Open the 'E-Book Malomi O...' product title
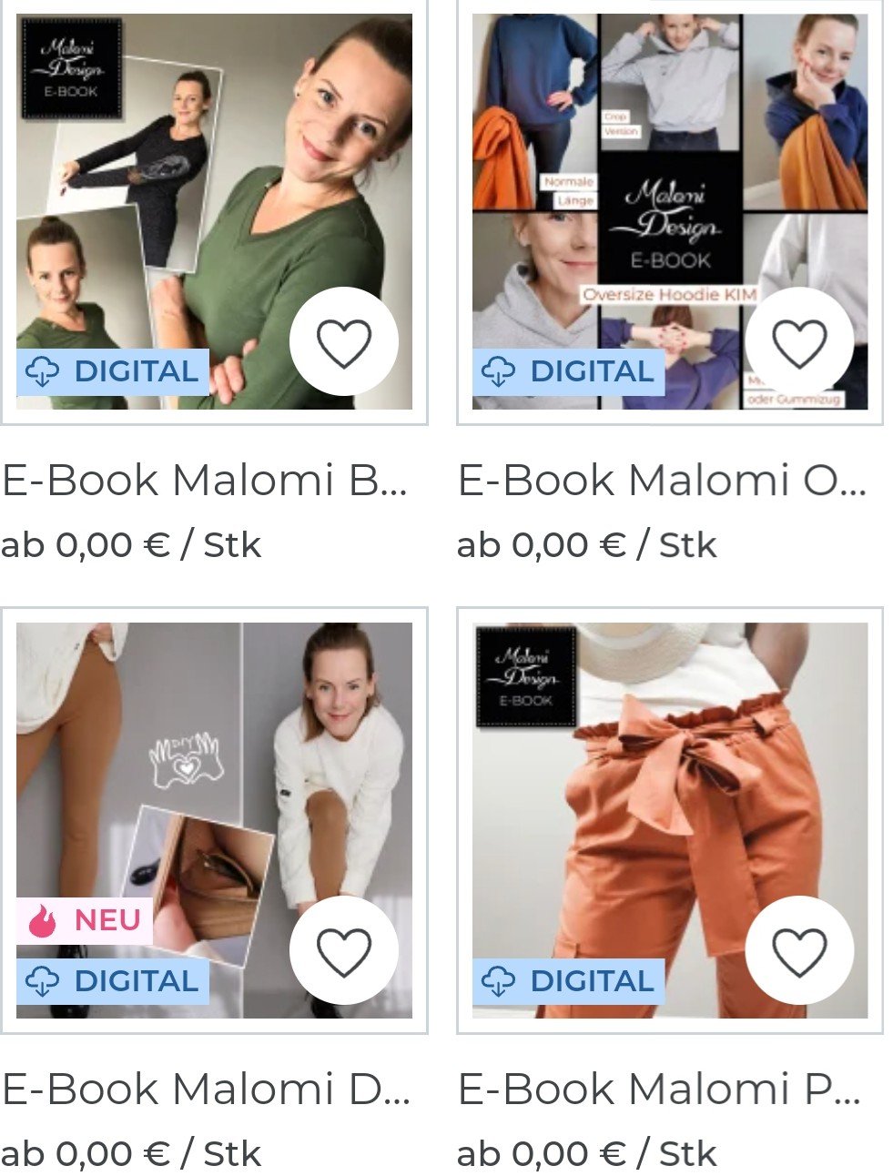The image size is (893, 1176). pos(662,481)
